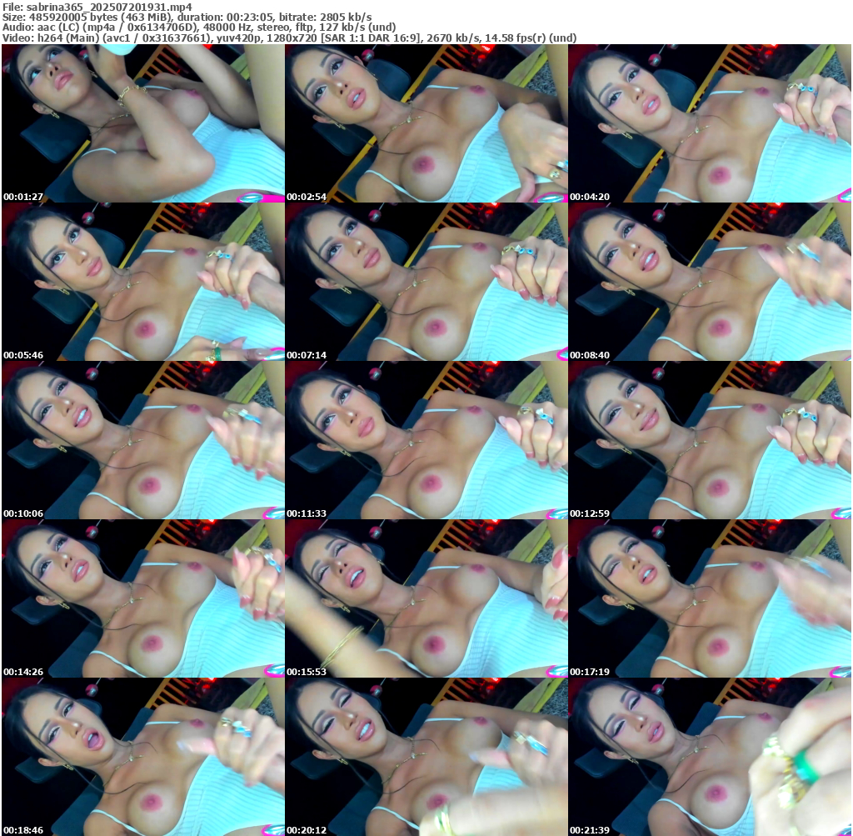Click the Size and duration header line
This screenshot has height=836, width=853.
(x=187, y=17)
